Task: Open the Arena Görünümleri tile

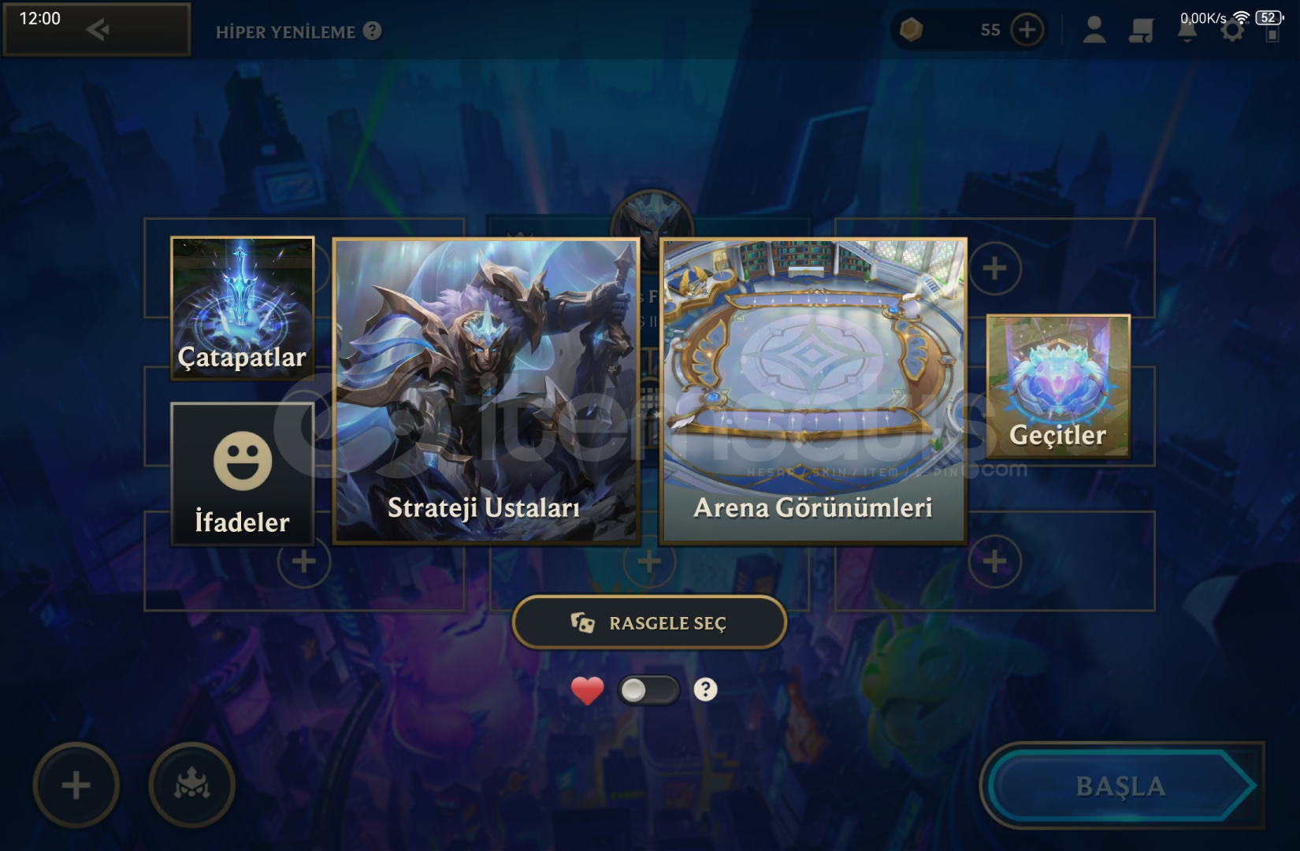Action: (813, 391)
